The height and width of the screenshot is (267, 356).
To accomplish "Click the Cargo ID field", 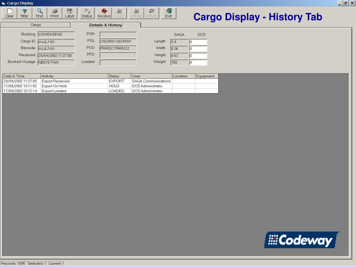I will coord(56,42).
